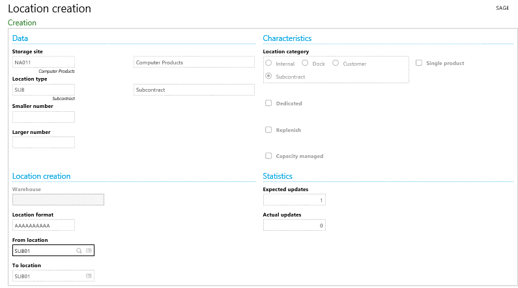Tick the Dedicated checkbox
The width and height of the screenshot is (518, 288).
(x=268, y=103)
